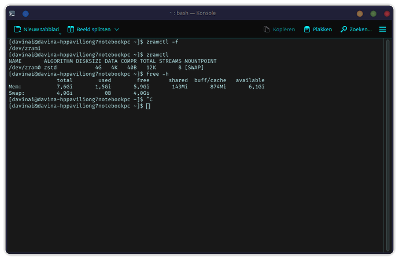Click the green maximize window button
Image resolution: width=399 pixels, height=259 pixels.
[x=374, y=14]
